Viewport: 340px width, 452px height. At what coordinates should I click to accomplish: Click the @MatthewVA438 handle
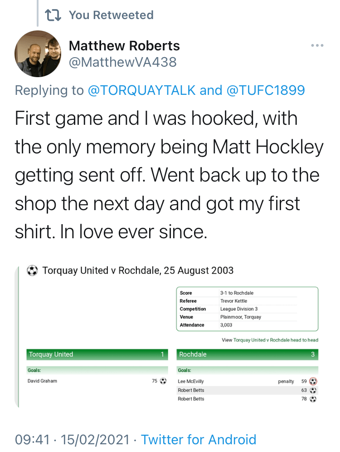(x=122, y=62)
